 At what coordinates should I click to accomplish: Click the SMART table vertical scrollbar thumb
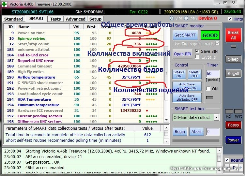point(166,73)
